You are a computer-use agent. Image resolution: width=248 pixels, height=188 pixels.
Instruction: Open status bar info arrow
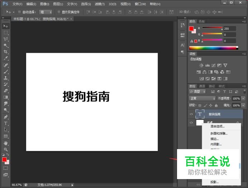point(72,185)
